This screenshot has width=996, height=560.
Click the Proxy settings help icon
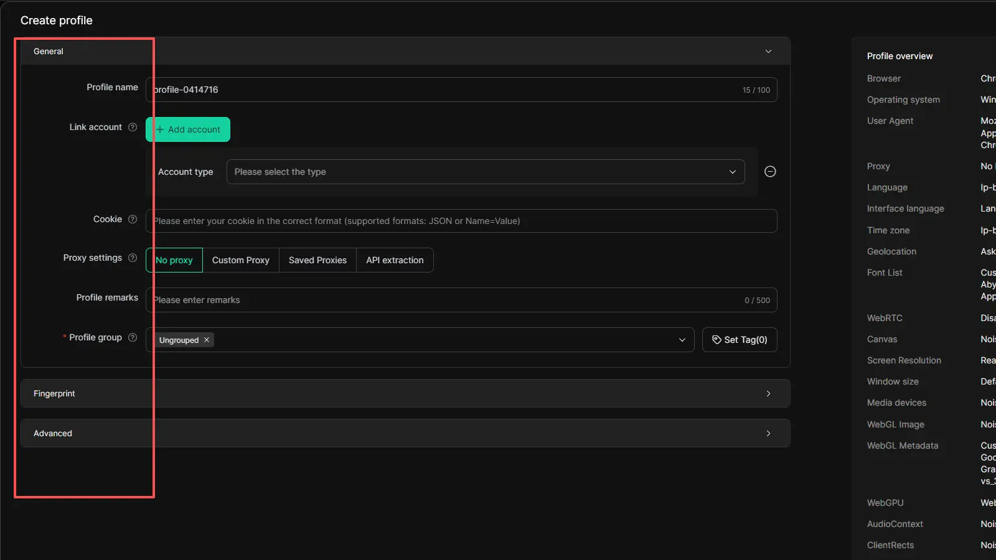tap(133, 258)
